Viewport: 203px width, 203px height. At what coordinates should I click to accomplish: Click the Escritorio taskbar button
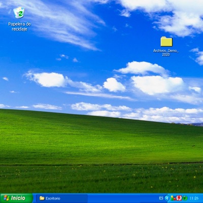62,198
